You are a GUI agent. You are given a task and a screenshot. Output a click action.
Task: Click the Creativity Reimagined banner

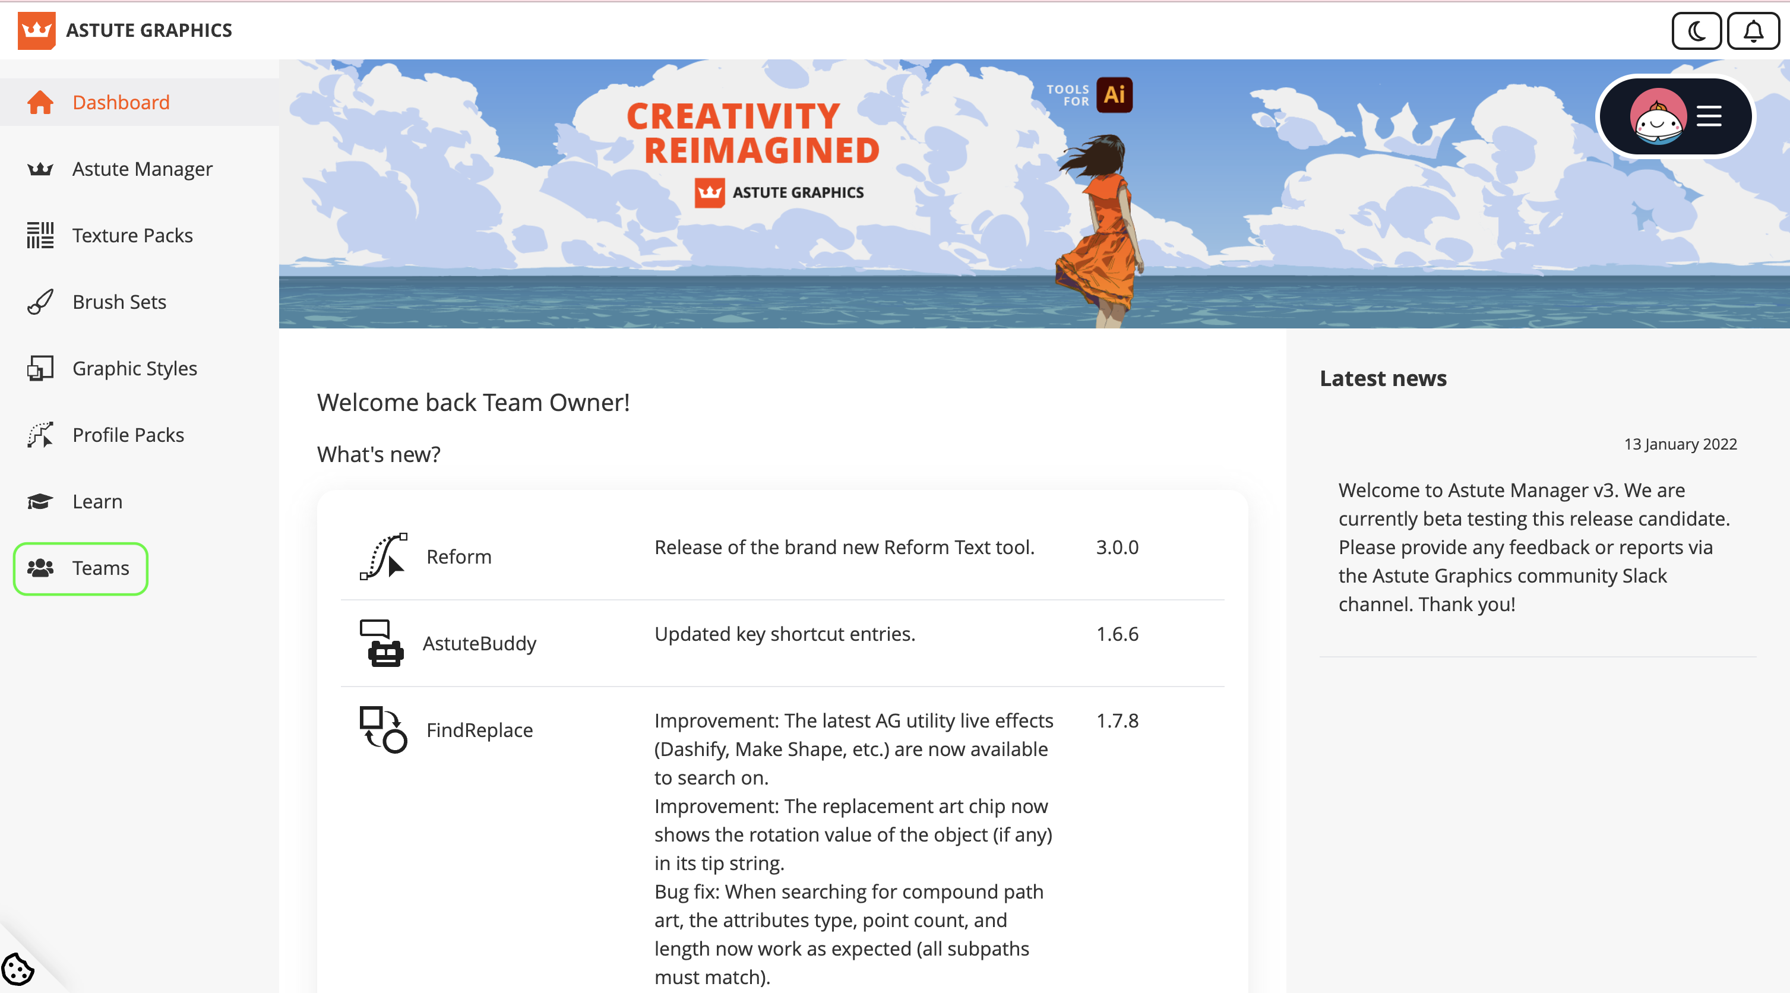753,134
